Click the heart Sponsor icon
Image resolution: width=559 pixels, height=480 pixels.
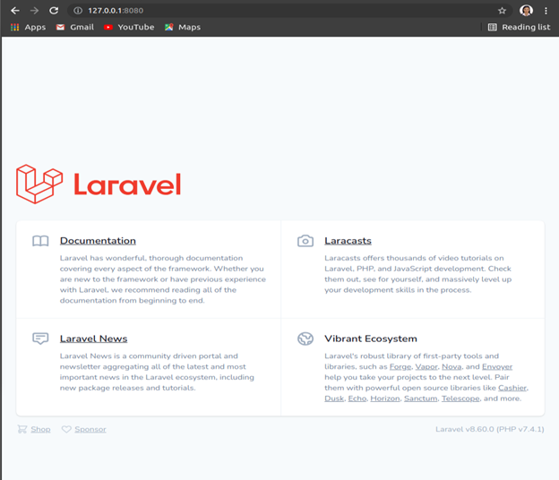[66, 429]
